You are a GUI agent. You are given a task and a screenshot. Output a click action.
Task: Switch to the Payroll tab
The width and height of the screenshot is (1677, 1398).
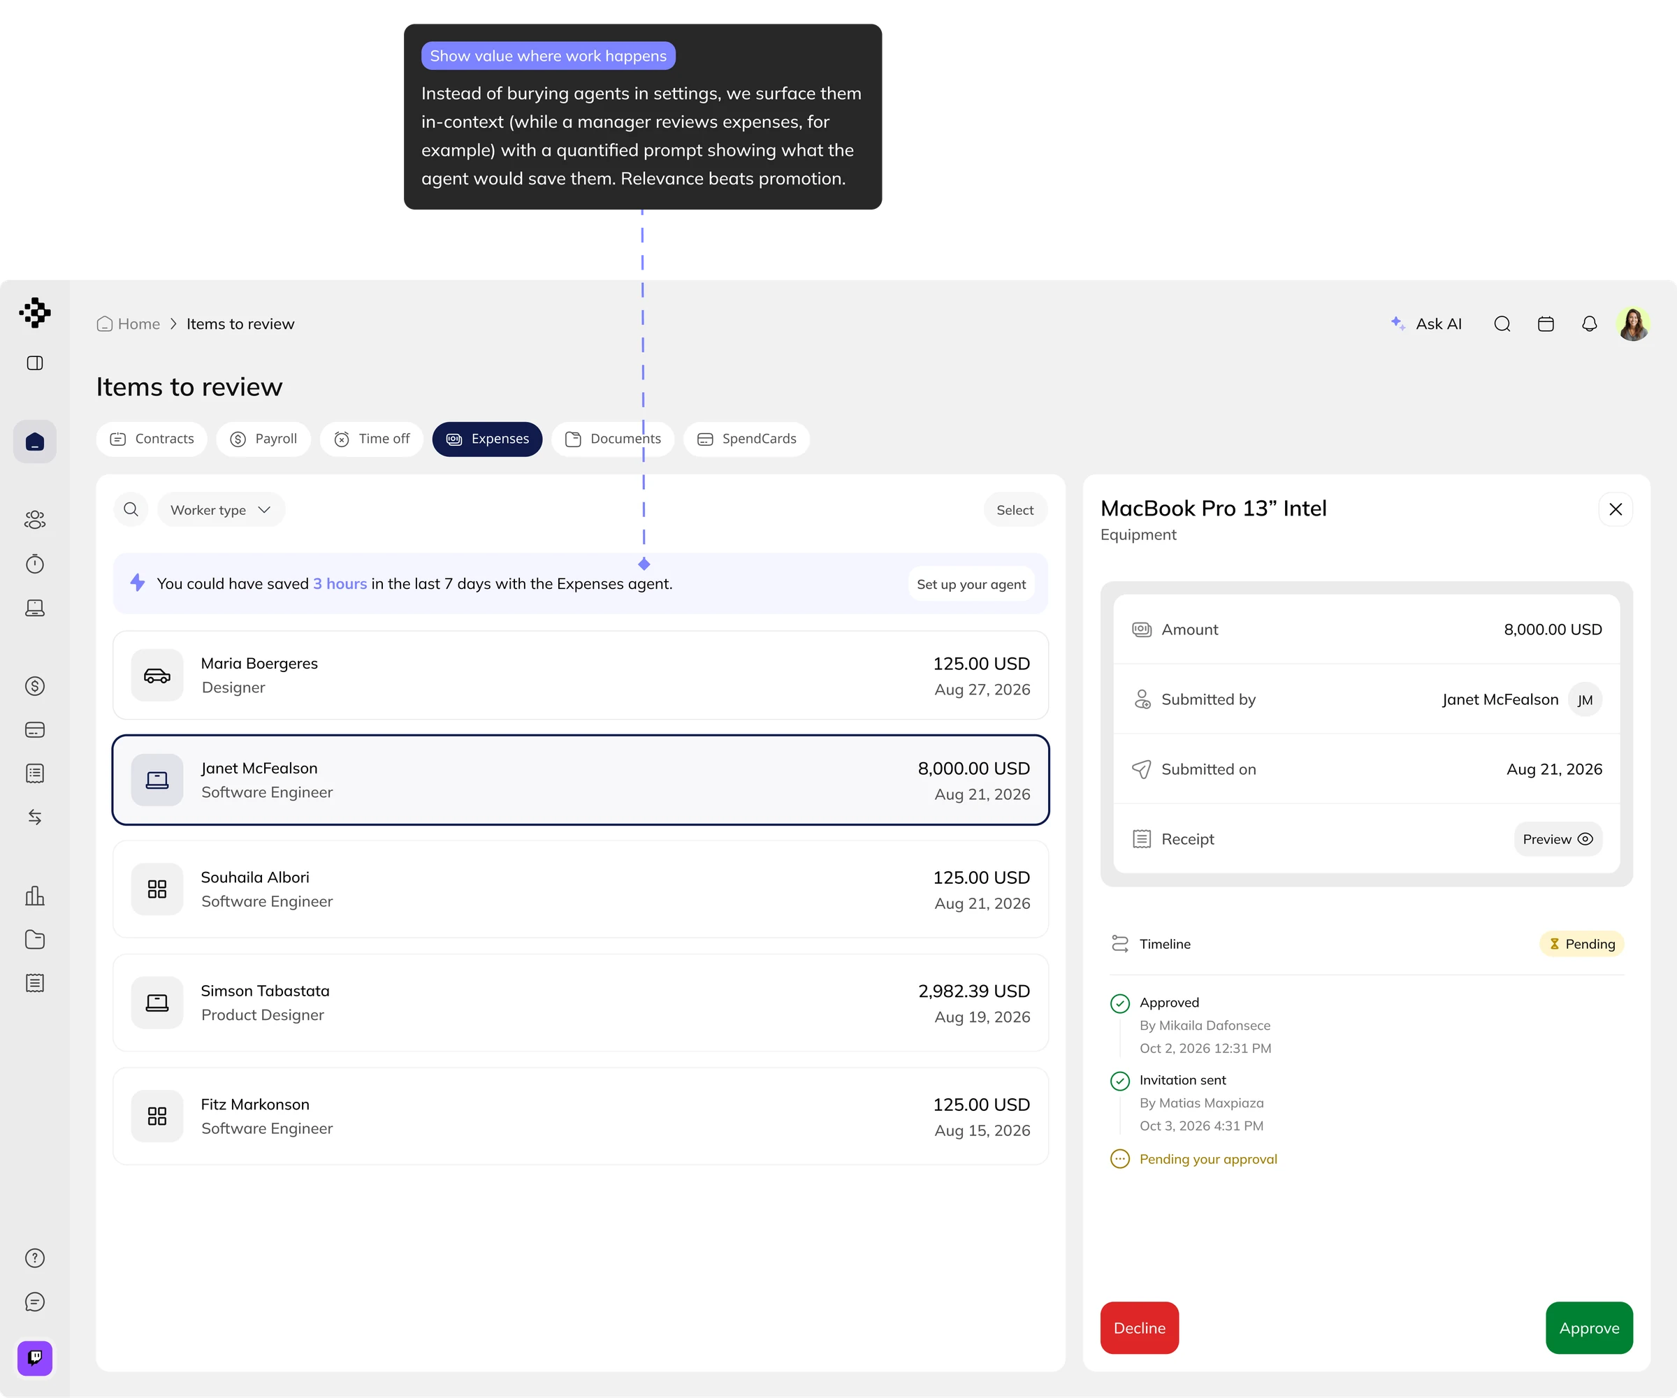[x=263, y=439]
